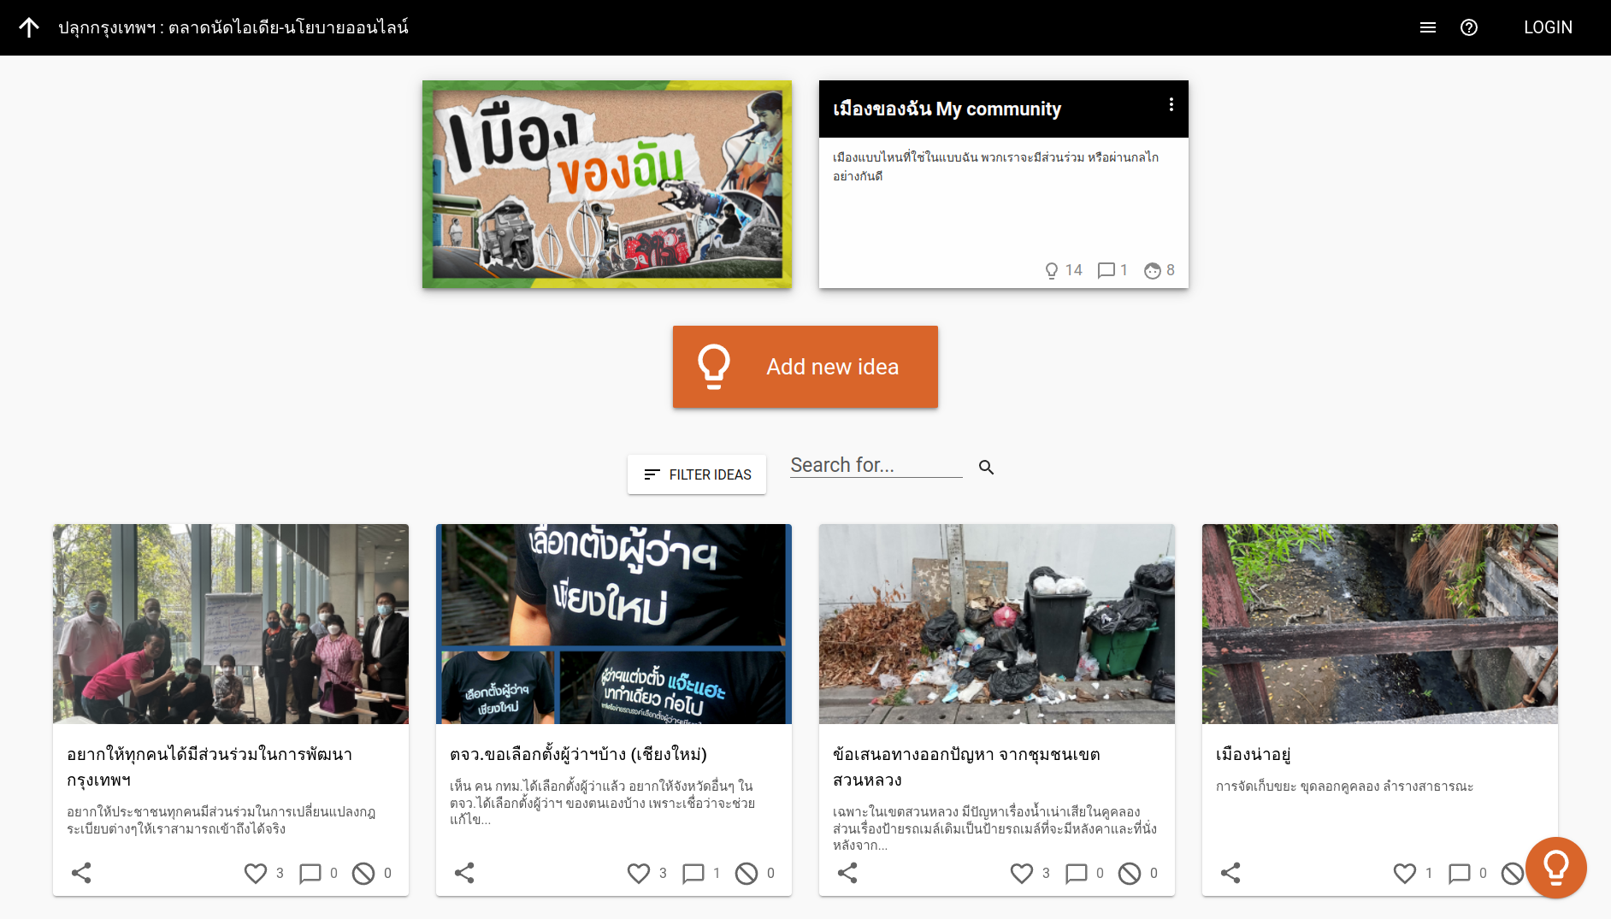This screenshot has width=1611, height=919.
Task: Open comments on the Chiang Mai election idea
Action: (693, 873)
